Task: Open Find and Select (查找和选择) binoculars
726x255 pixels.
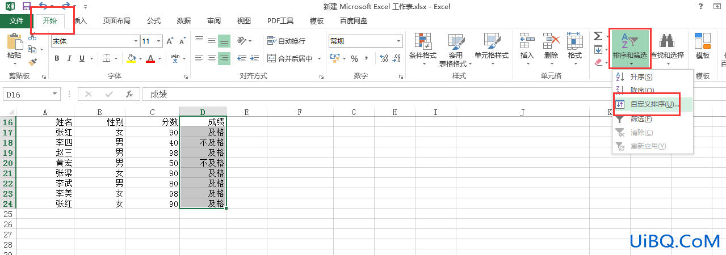Action: coord(667,49)
